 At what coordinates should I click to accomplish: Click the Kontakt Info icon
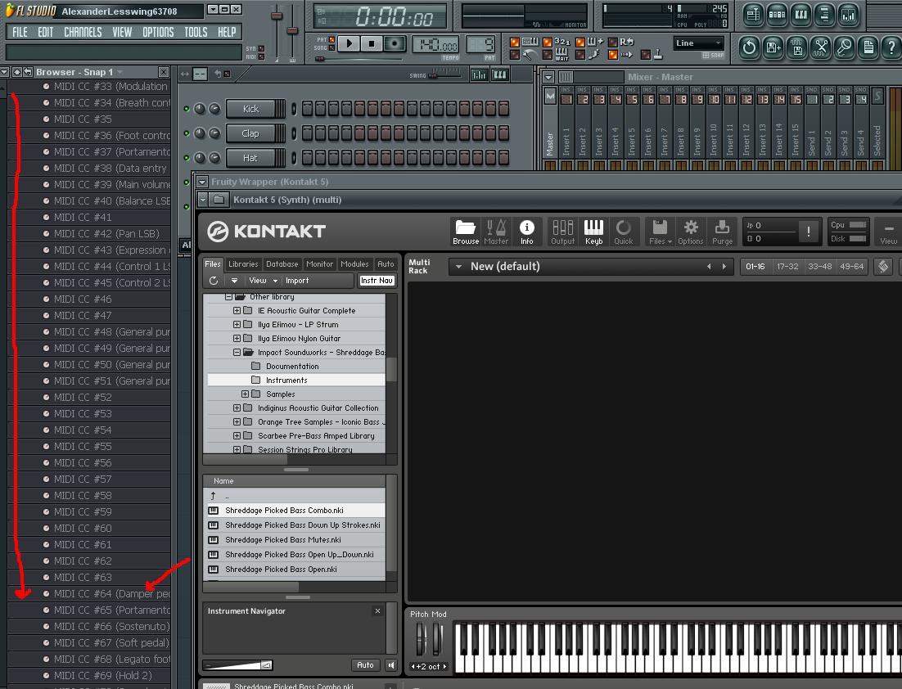(527, 232)
